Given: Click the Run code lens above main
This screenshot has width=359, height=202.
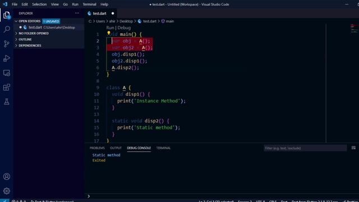Looking at the screenshot, I should 110,27.
